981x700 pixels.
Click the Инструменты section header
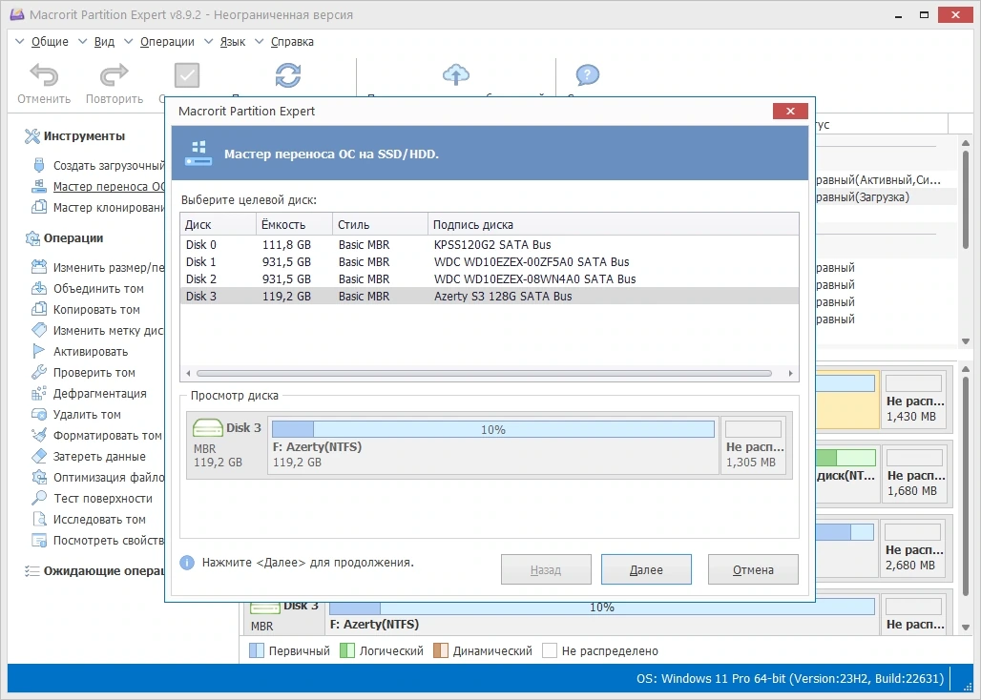pyautogui.click(x=84, y=136)
